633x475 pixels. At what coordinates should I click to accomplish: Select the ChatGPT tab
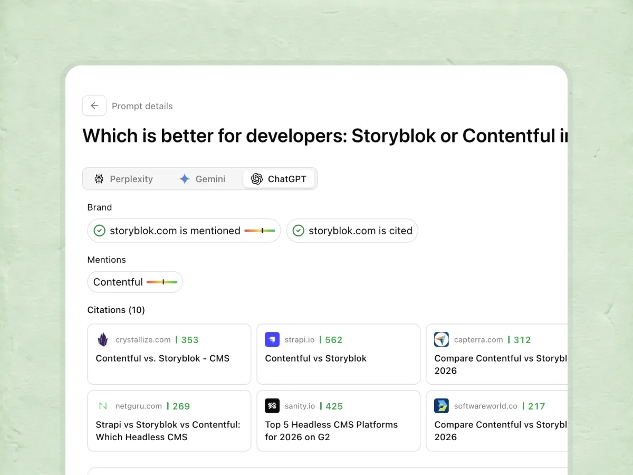click(x=279, y=179)
